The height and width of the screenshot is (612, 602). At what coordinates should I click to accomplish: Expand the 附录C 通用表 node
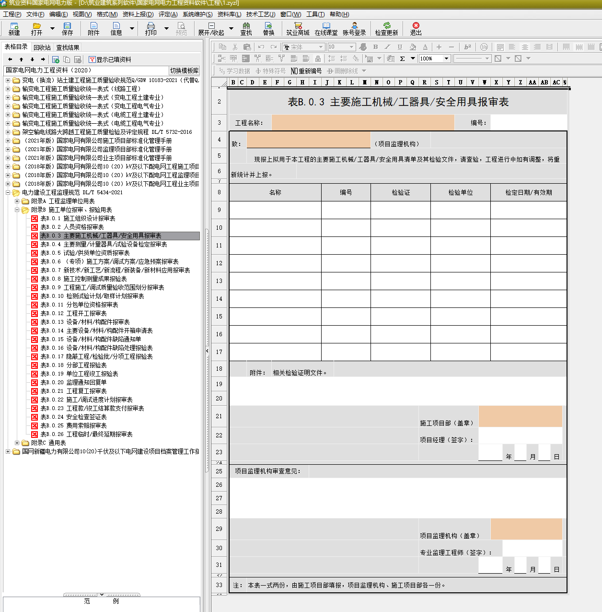[17, 443]
